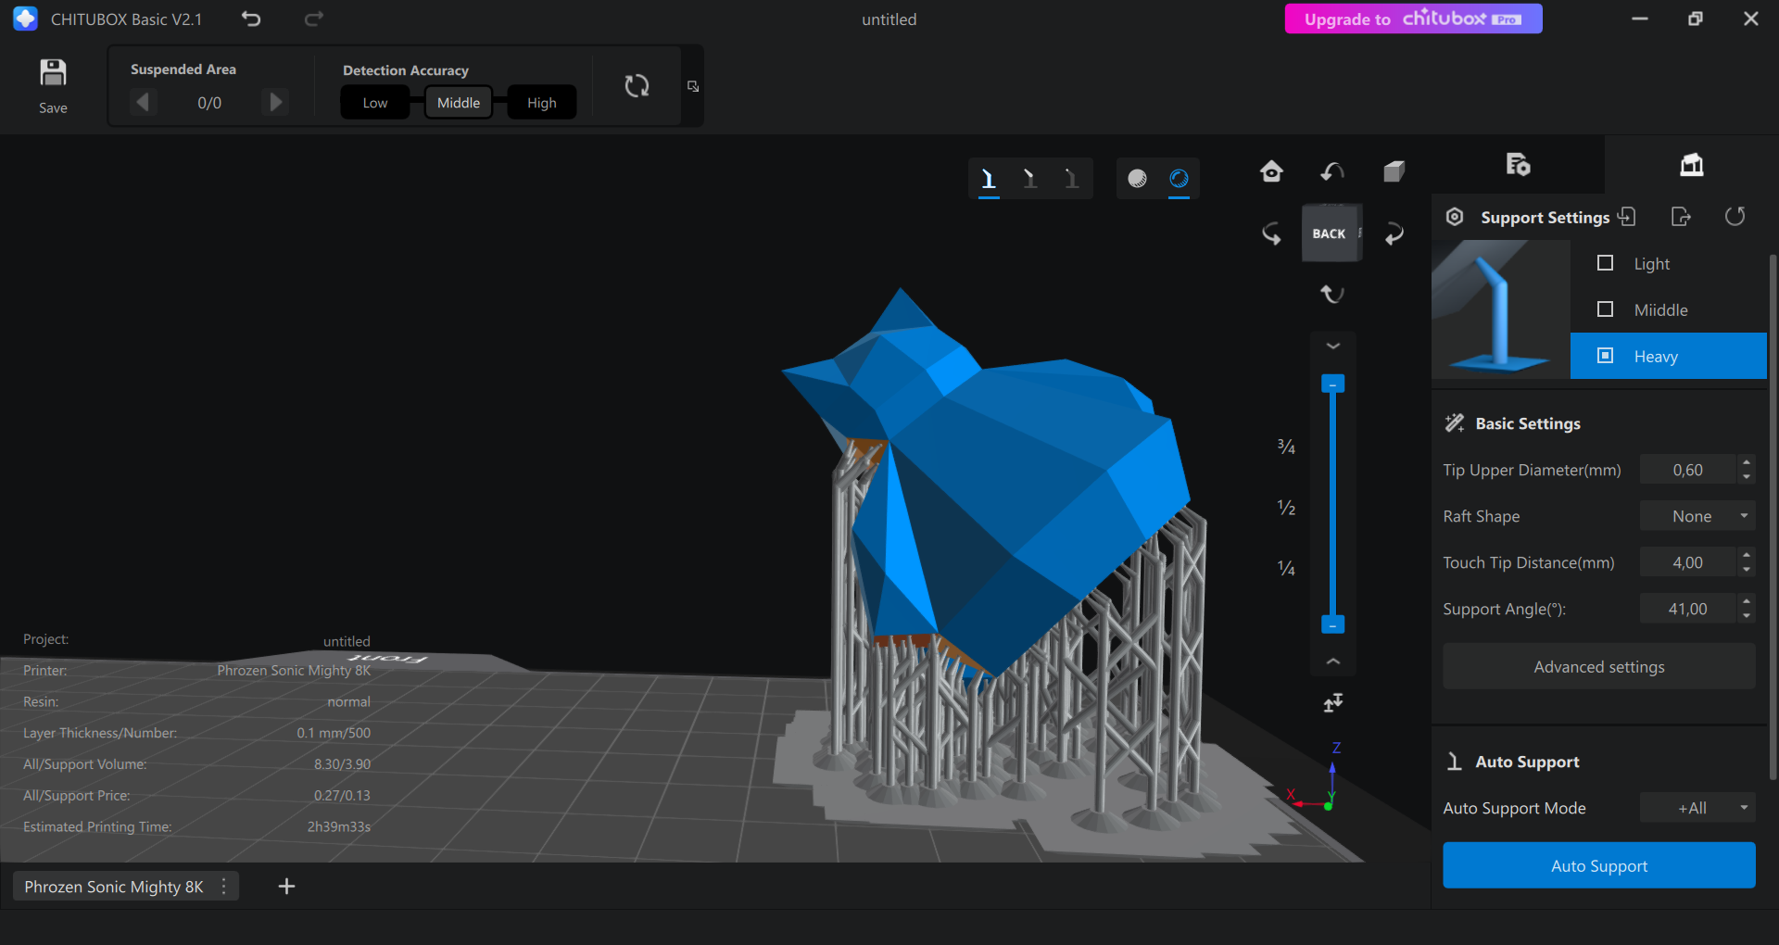
Task: Click Upgrade to chitubox Pro button
Action: (1413, 19)
